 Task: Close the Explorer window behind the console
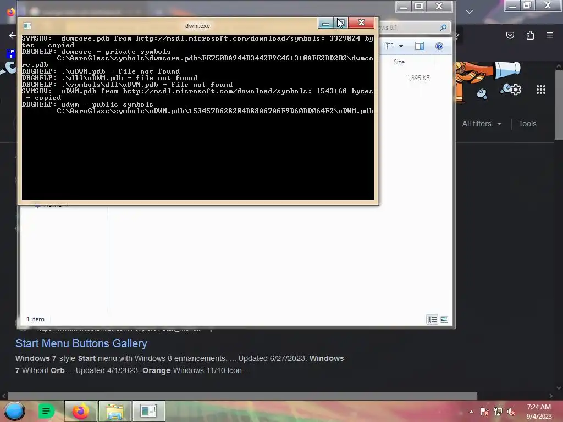[439, 7]
